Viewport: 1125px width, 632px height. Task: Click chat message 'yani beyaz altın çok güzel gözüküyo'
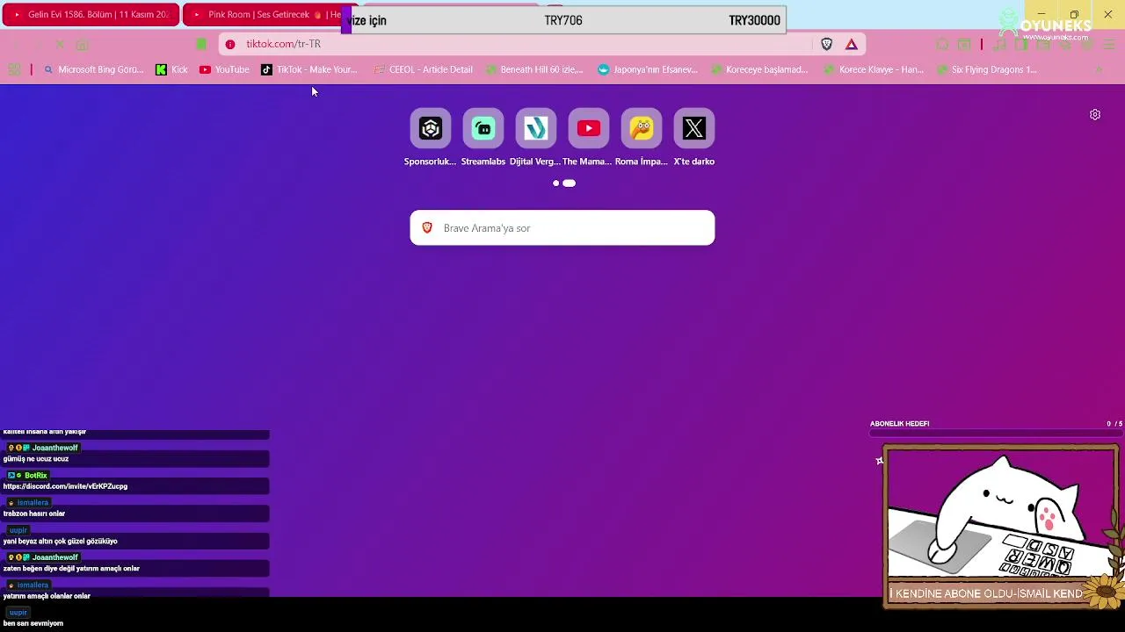coord(61,542)
